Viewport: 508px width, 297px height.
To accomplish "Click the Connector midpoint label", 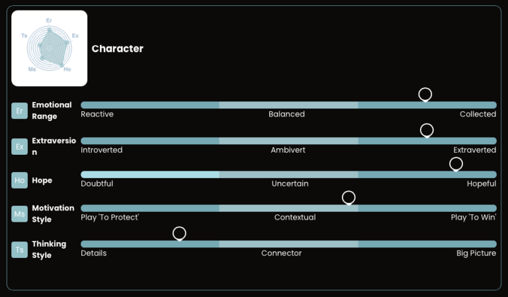I will 281,253.
